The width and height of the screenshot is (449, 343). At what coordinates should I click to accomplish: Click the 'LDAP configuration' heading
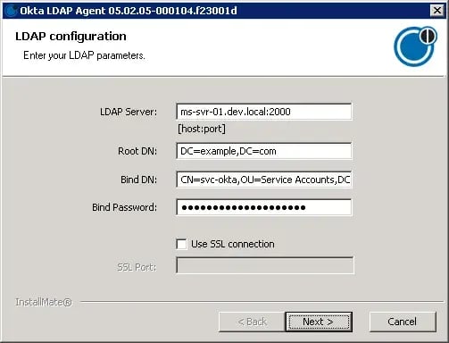(x=71, y=37)
